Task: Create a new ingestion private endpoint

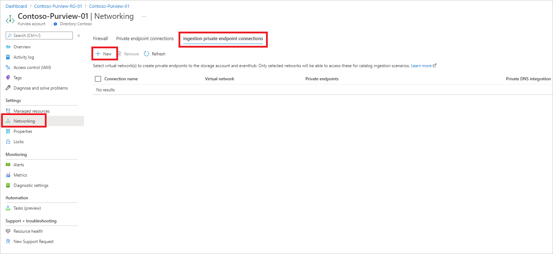Action: point(104,53)
